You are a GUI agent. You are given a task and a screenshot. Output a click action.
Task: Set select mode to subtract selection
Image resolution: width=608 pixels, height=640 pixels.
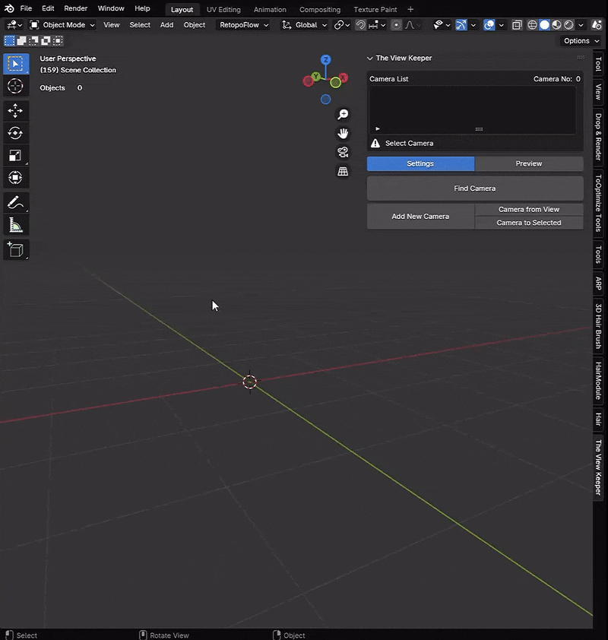pos(34,40)
